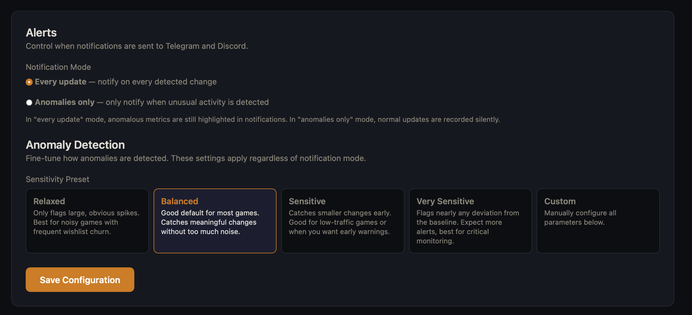Select the Every update radio button
The width and height of the screenshot is (692, 315).
[x=29, y=82]
